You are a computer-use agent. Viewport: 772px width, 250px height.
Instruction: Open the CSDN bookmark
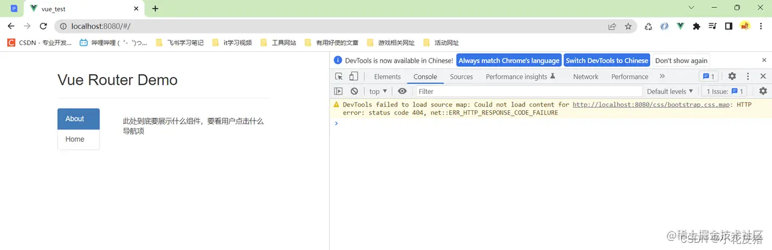39,43
